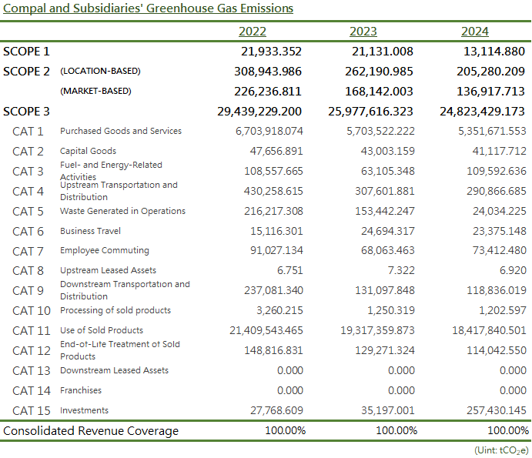Click the Upstream Leased Assets text
Image resolution: width=532 pixels, height=458 pixels.
pyautogui.click(x=109, y=270)
